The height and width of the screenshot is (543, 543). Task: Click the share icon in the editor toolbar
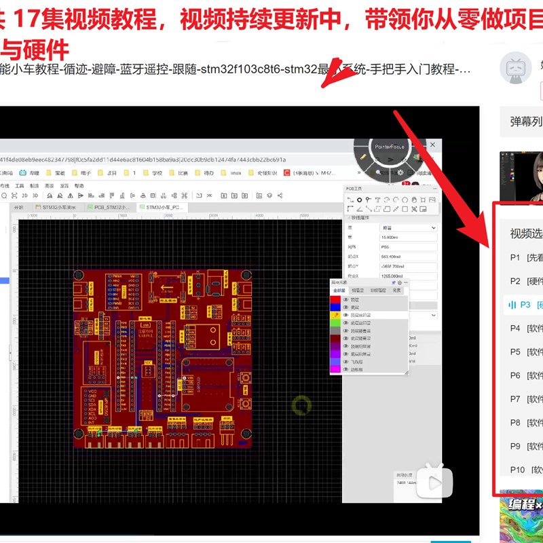280,195
